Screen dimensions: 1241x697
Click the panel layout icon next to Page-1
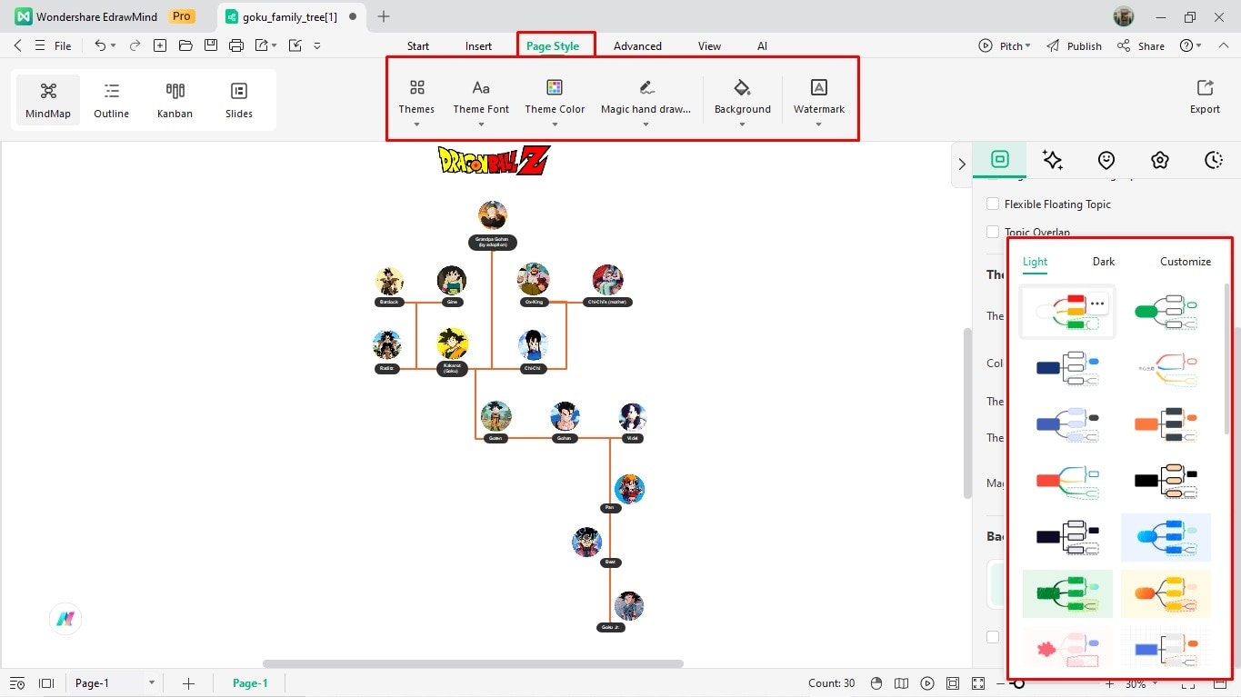pyautogui.click(x=46, y=683)
